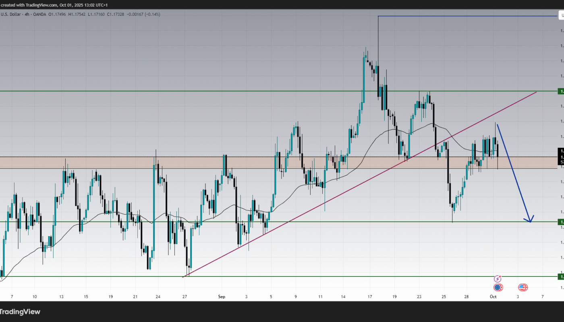Click the TradingView logo at bottom left

click(x=20, y=312)
